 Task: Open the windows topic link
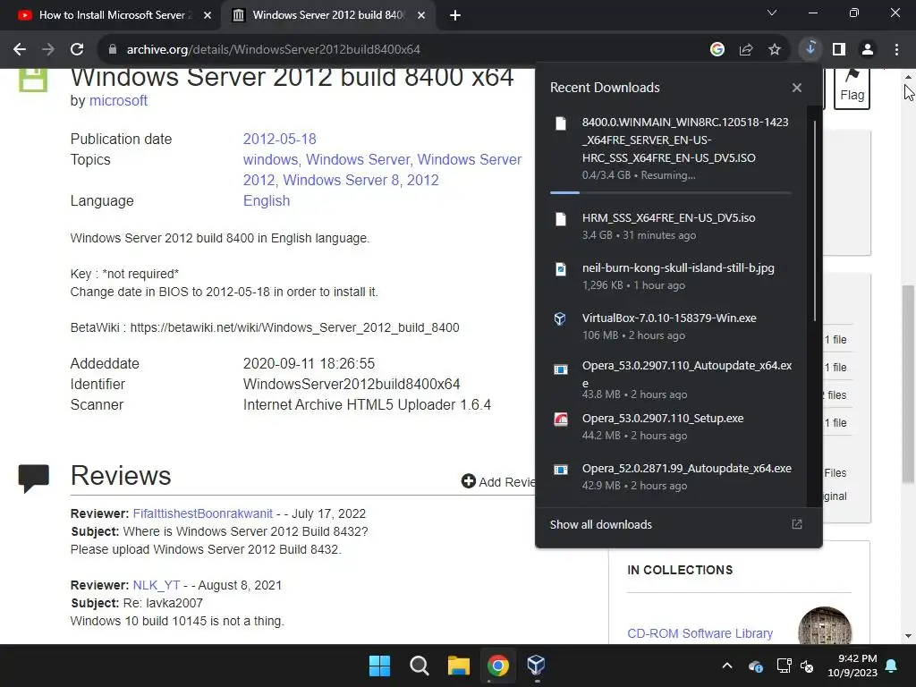[270, 159]
